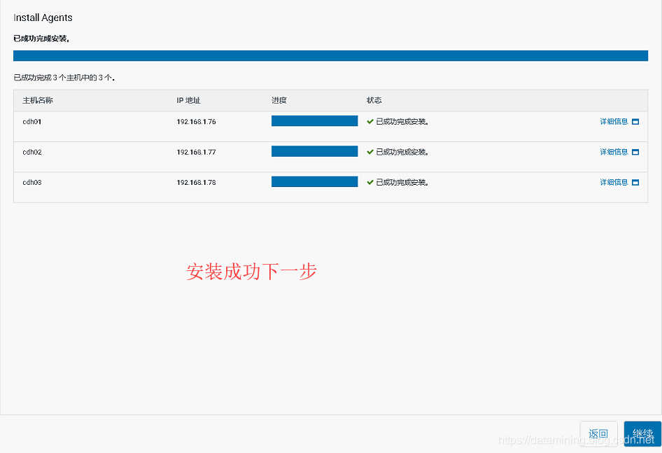This screenshot has width=662, height=453.
Task: Click green checkmark in cdh01 status
Action: (x=370, y=122)
